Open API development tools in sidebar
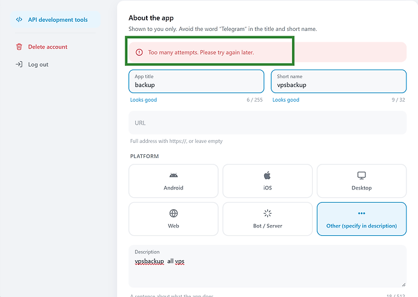Viewport: 418px width, 297px height. coord(56,20)
